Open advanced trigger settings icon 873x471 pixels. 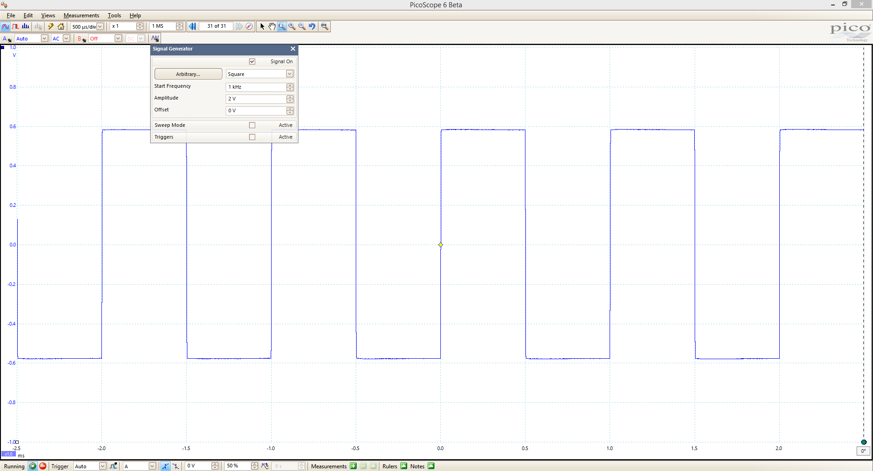coord(113,466)
